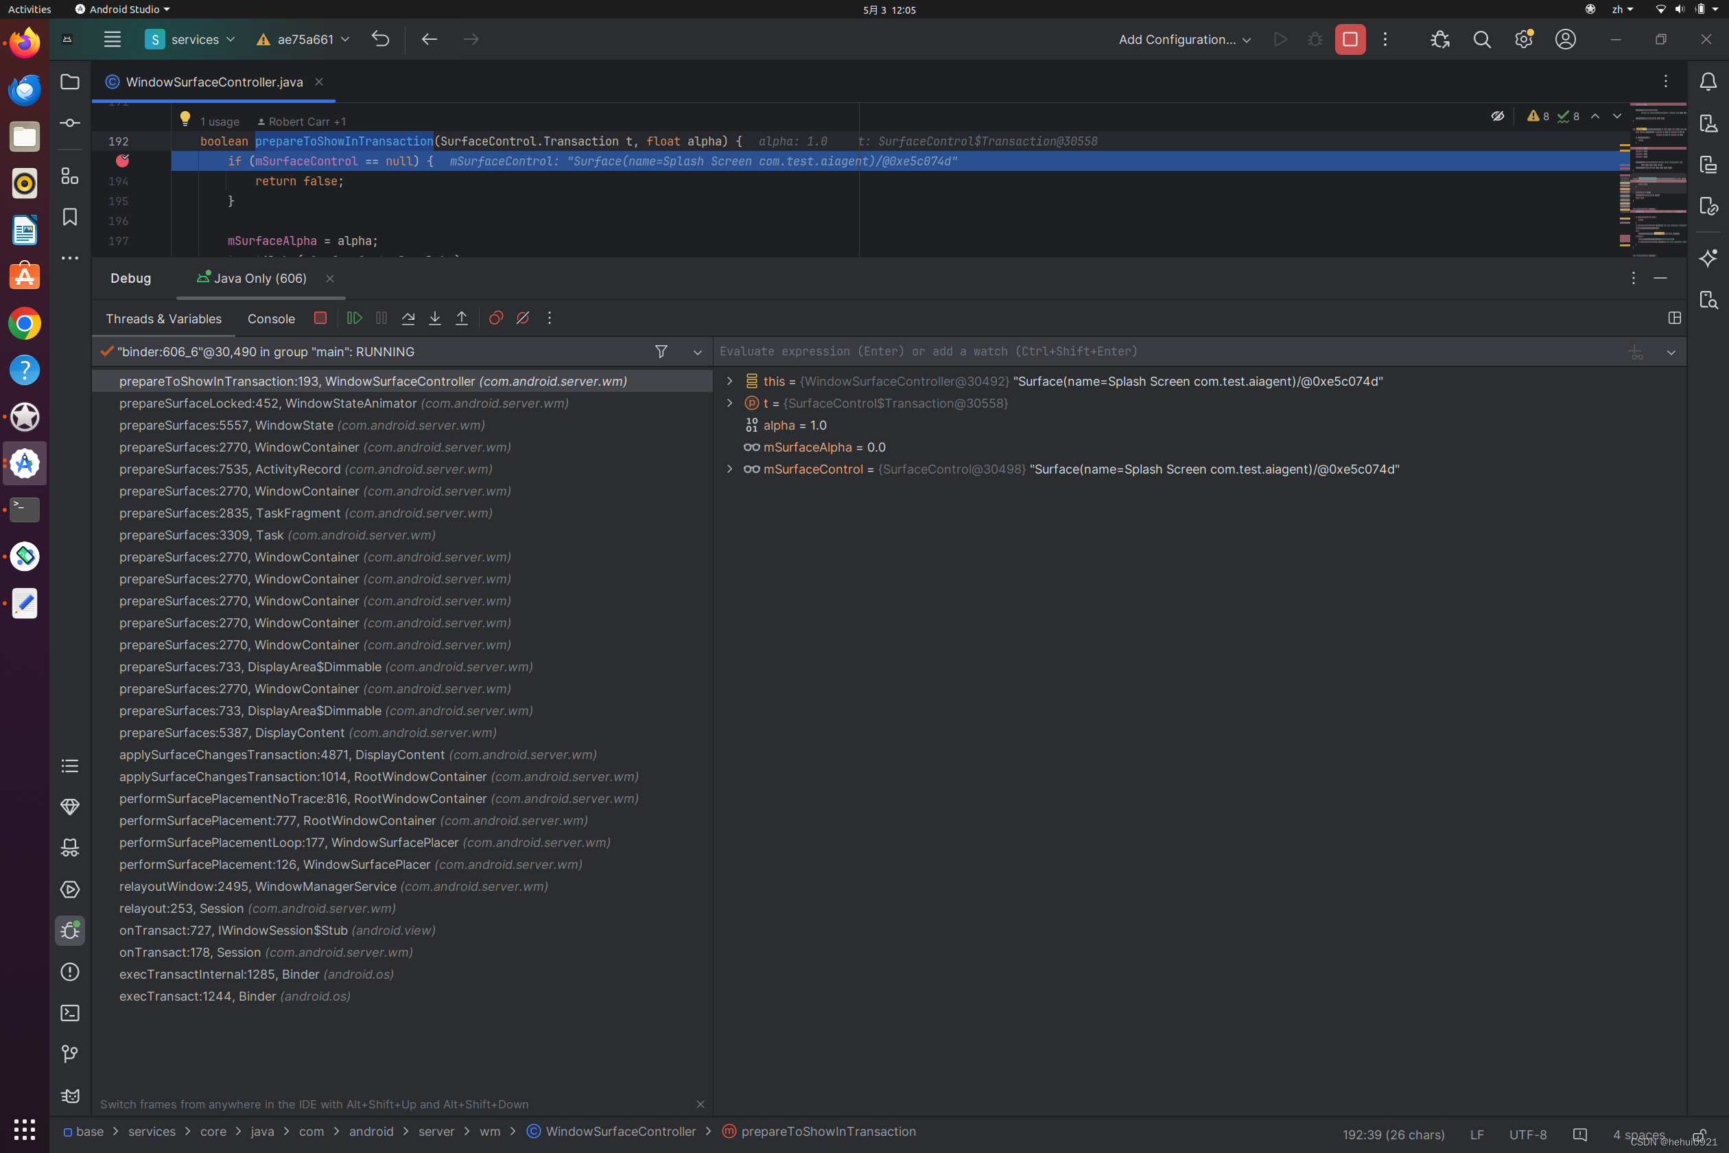Click 'Robert Carr +1' author inlay
The width and height of the screenshot is (1729, 1153).
[x=301, y=122]
